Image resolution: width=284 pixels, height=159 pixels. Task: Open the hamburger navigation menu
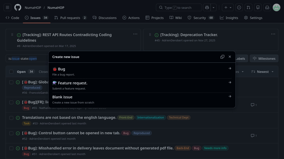(8, 7)
